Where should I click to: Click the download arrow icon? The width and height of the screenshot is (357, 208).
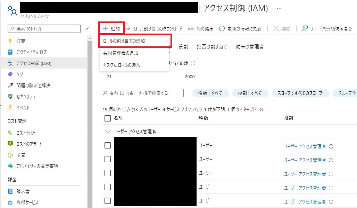(128, 29)
